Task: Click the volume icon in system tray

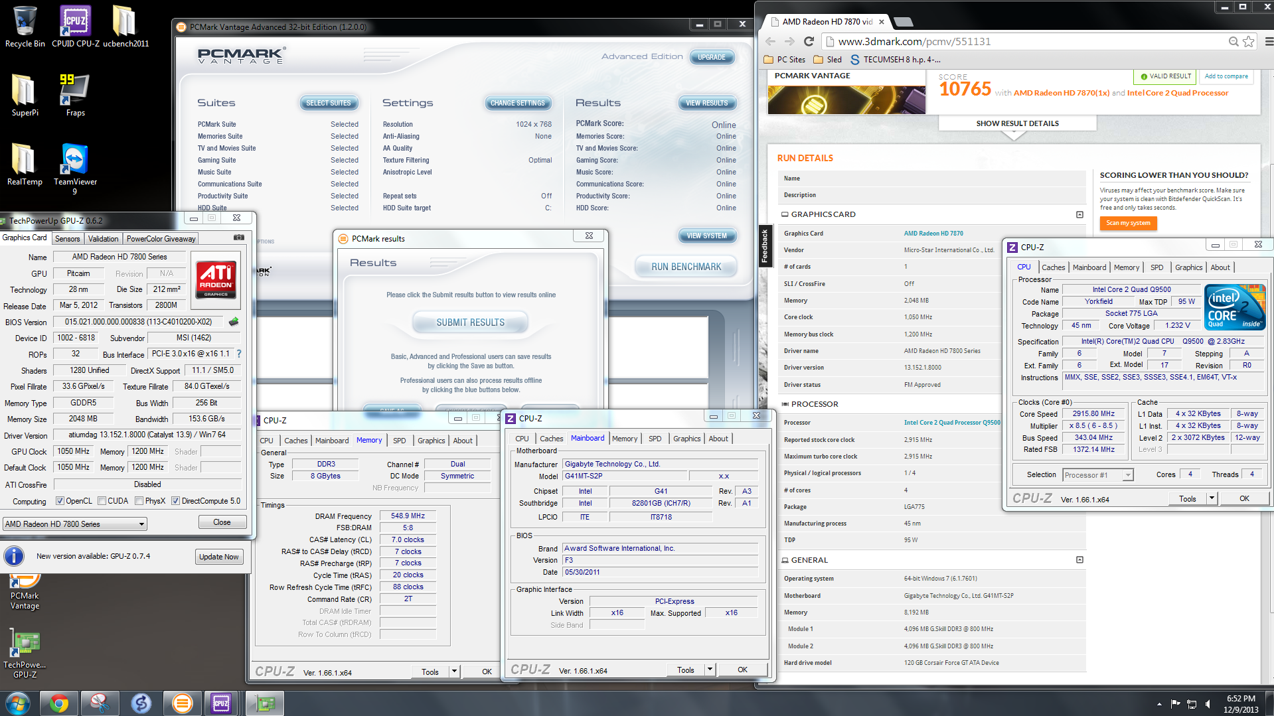Action: click(x=1208, y=704)
